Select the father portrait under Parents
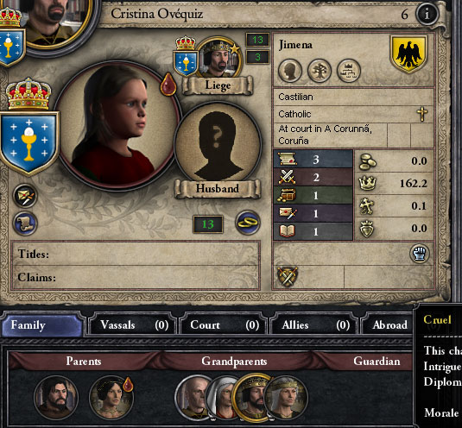 click(x=56, y=398)
